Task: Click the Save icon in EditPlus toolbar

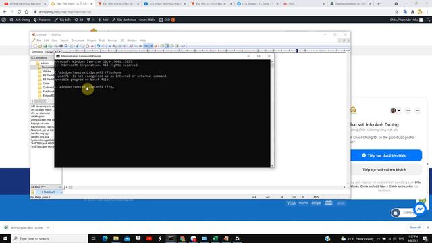Action: click(x=45, y=46)
